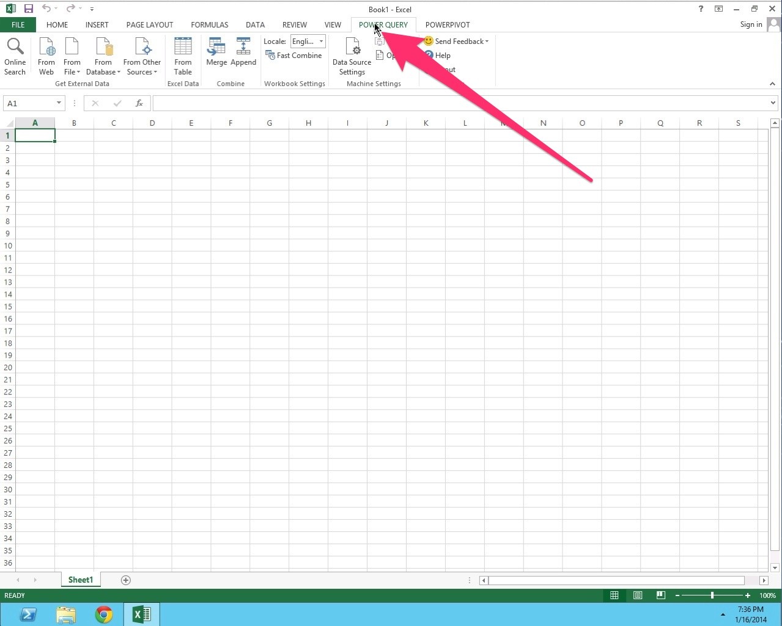The height and width of the screenshot is (626, 782).
Task: Import data From Web
Action: (x=46, y=56)
